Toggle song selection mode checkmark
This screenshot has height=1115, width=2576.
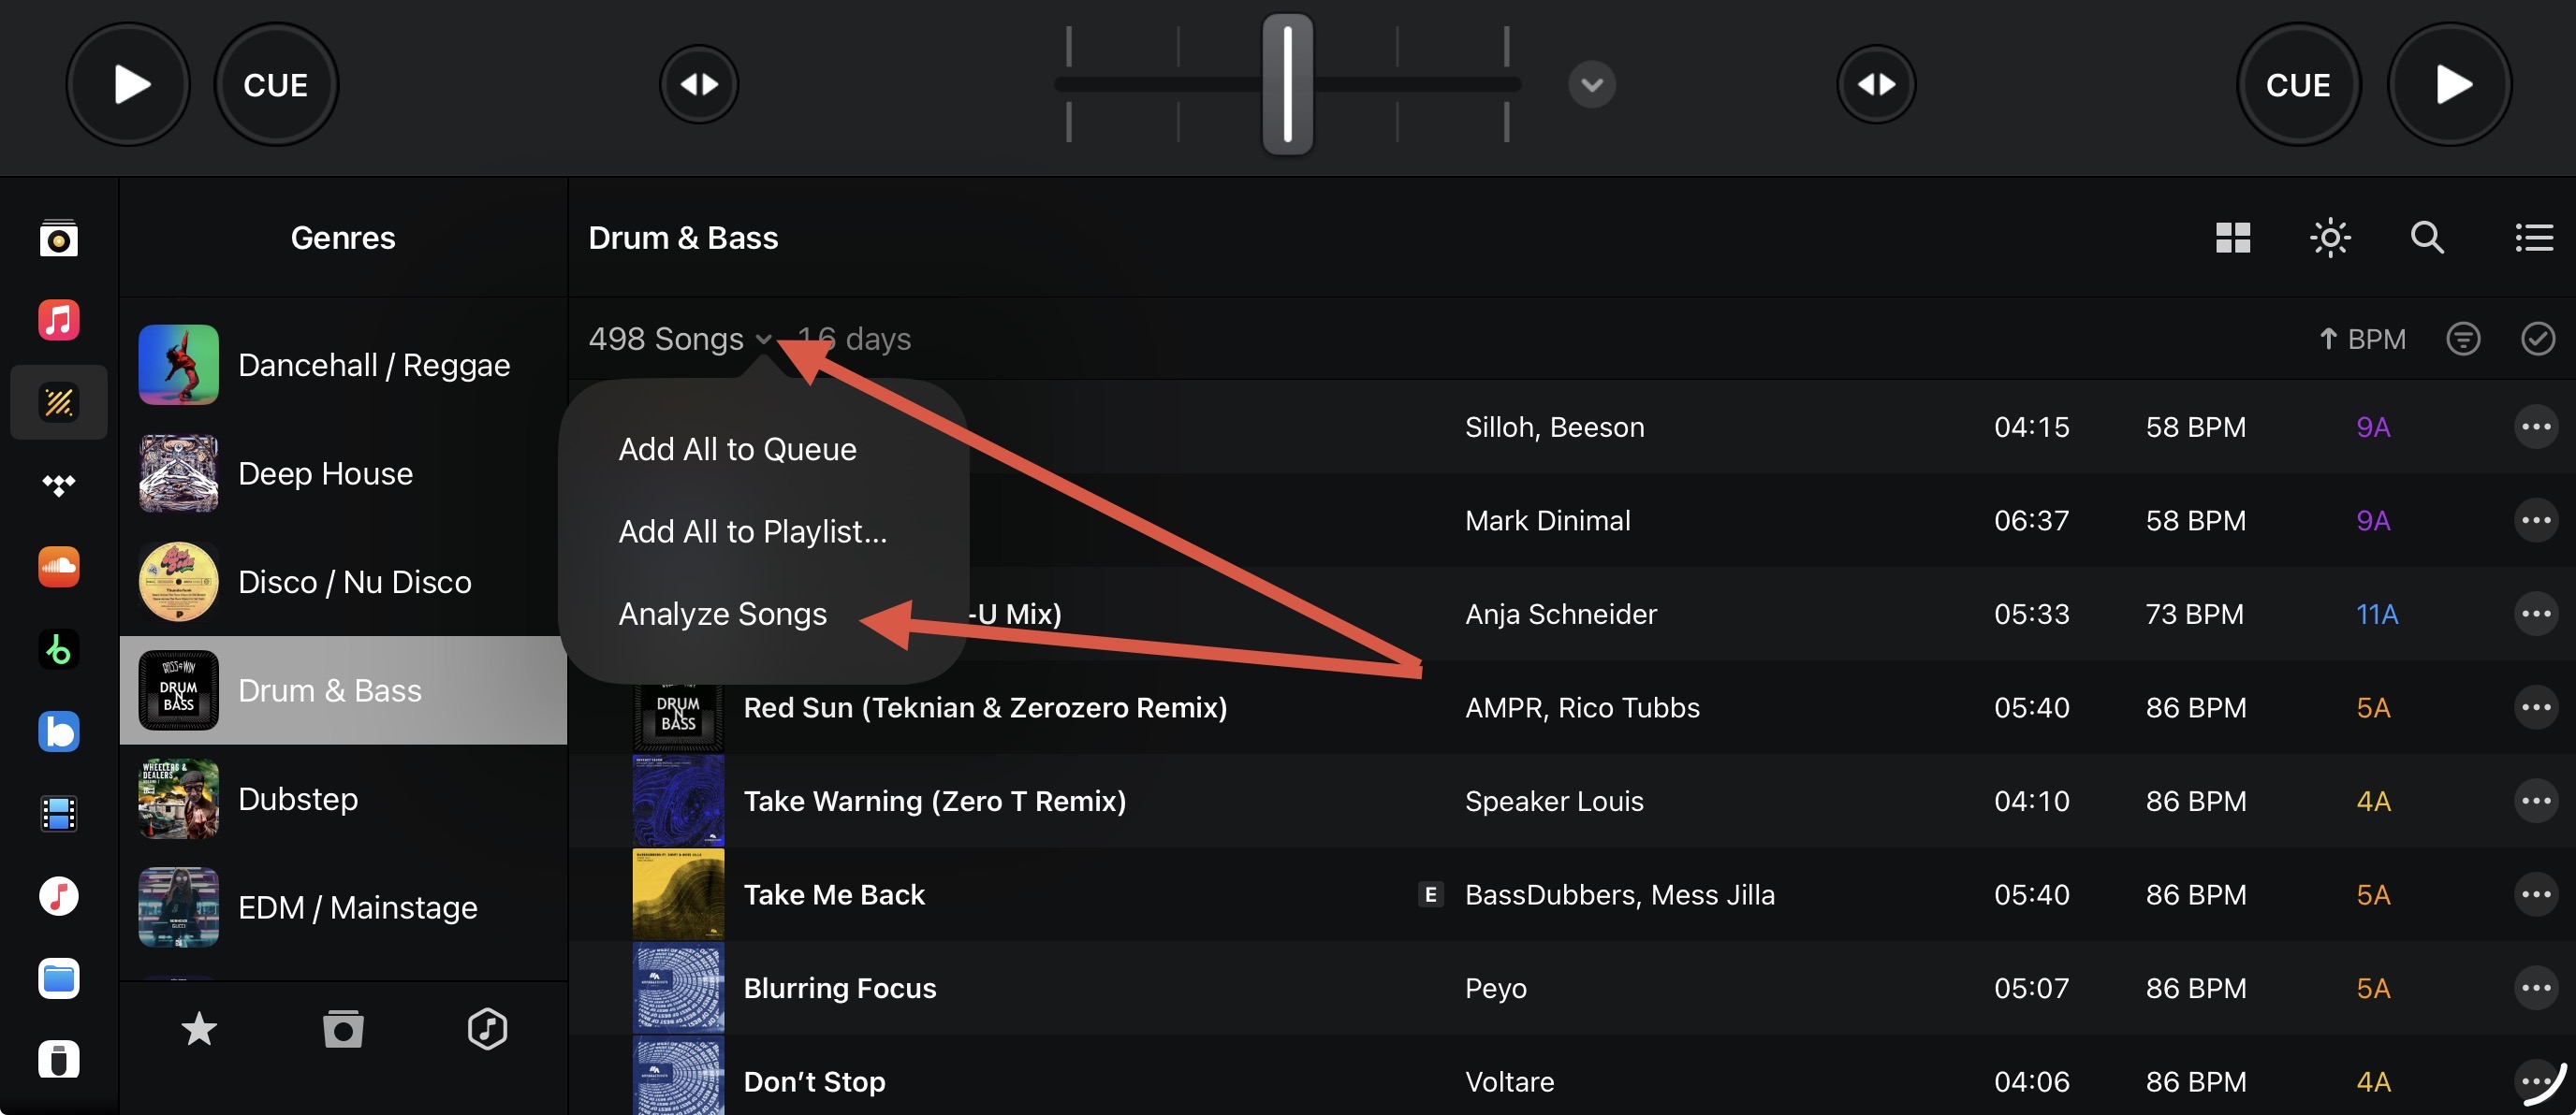click(2537, 339)
